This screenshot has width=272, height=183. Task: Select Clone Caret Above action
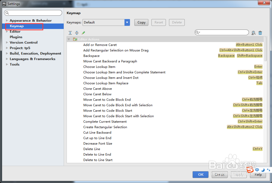click(x=97, y=89)
